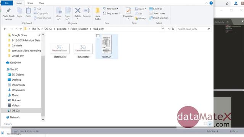Screen dimensions: 244x137
Task: Select Cut in the Clipboard group
Action: [37, 9]
